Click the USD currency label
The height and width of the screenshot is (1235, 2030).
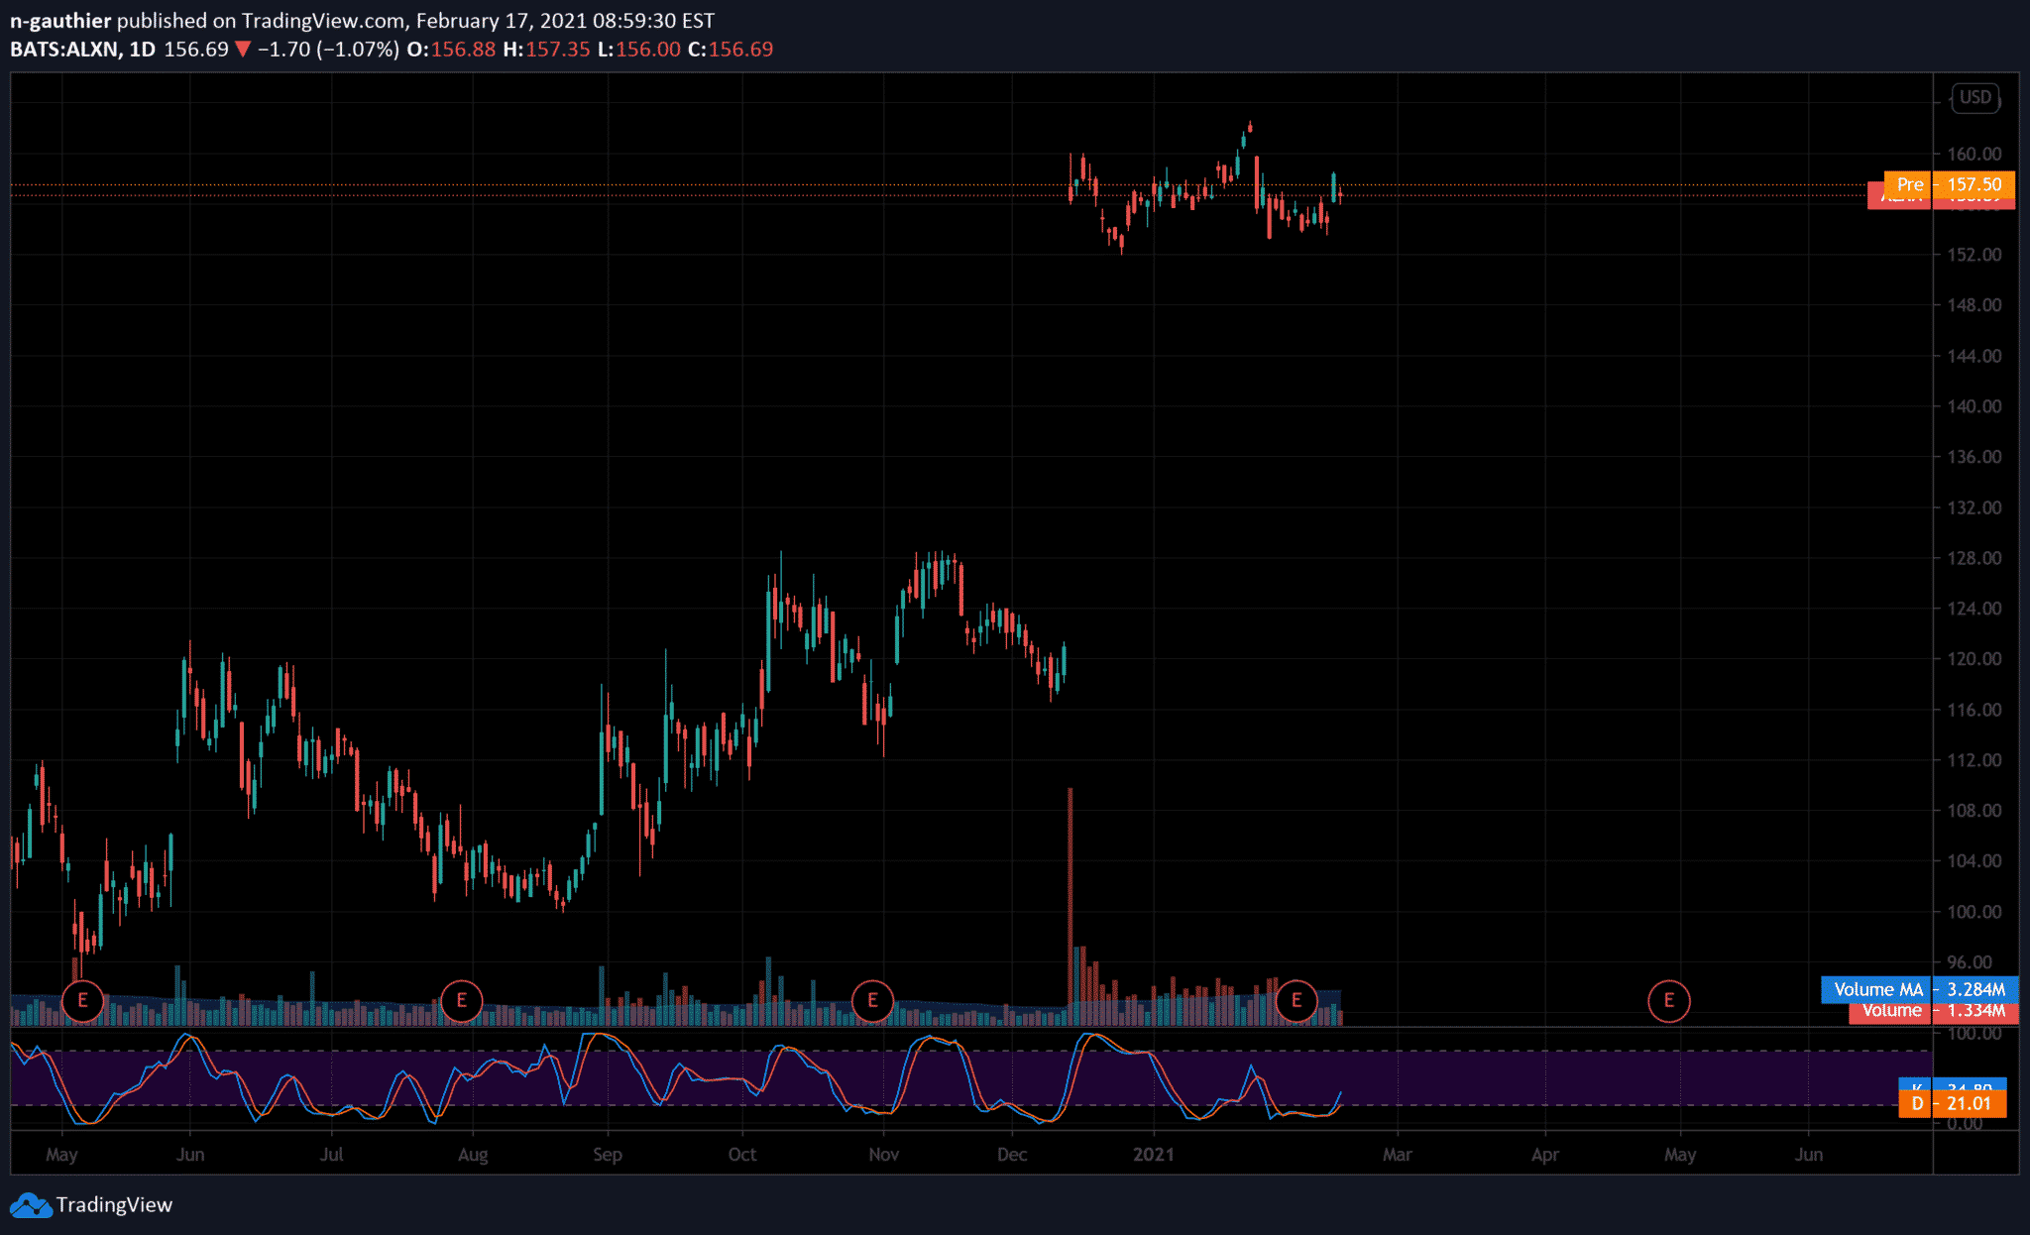(1974, 97)
